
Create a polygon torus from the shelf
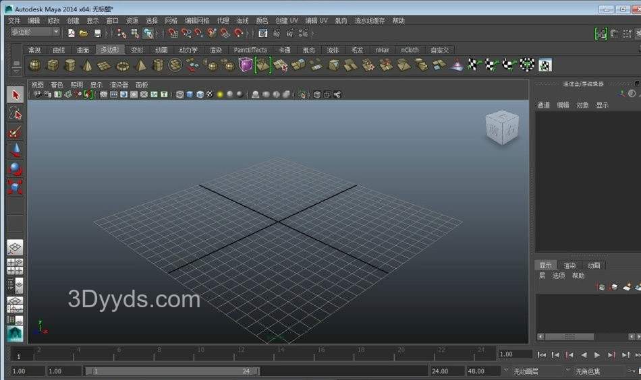122,65
